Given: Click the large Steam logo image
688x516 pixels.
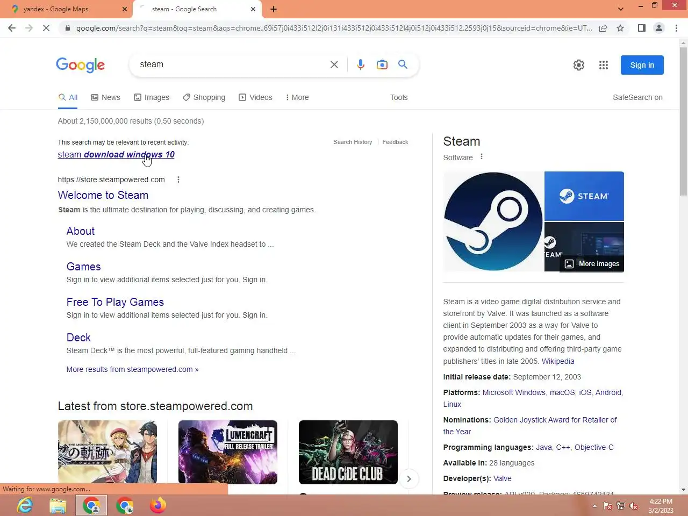Looking at the screenshot, I should 493,221.
